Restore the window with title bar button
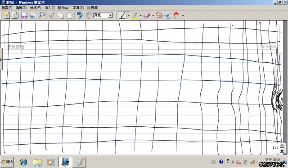The image size is (288, 168). point(280,2)
